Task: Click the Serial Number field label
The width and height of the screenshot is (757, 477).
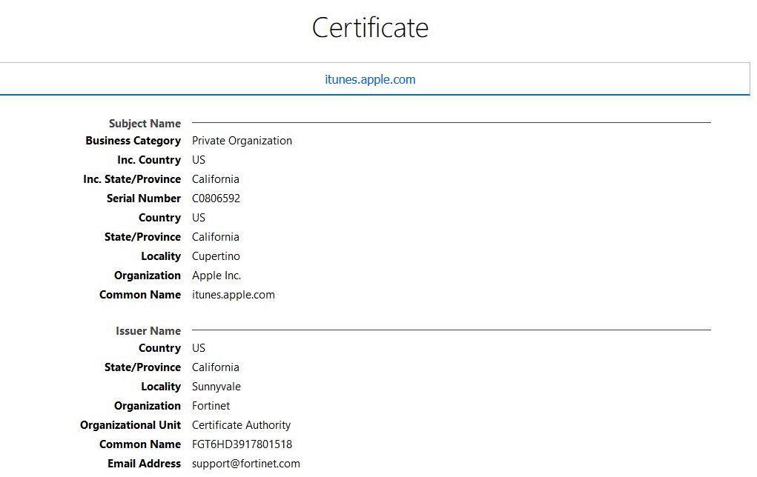Action: [143, 199]
